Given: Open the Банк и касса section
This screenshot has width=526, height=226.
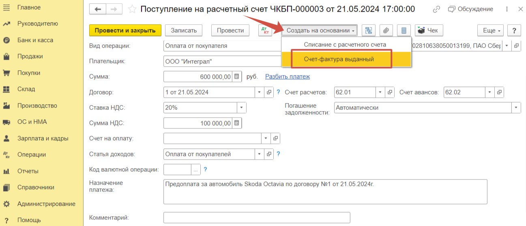Looking at the screenshot, I should tap(35, 40).
